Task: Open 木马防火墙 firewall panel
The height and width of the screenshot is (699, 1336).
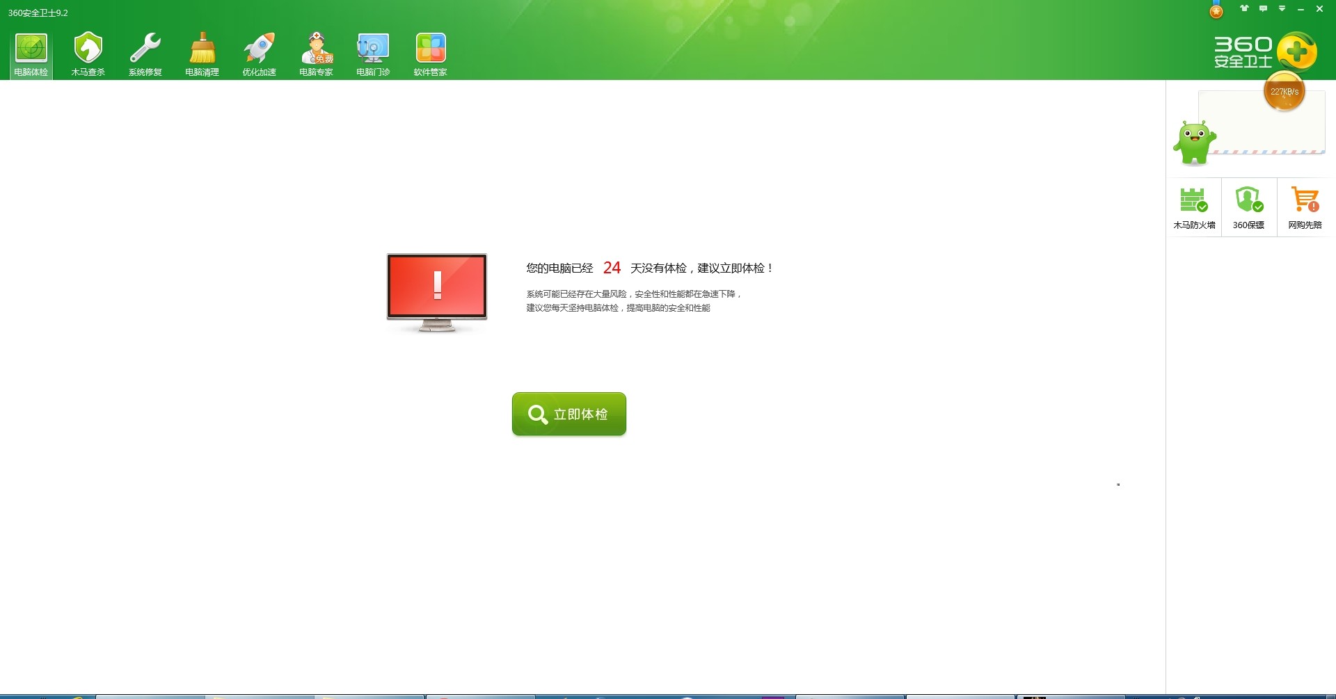Action: [x=1194, y=207]
